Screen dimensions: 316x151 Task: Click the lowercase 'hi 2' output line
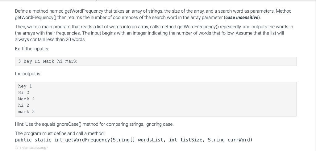click(23, 105)
